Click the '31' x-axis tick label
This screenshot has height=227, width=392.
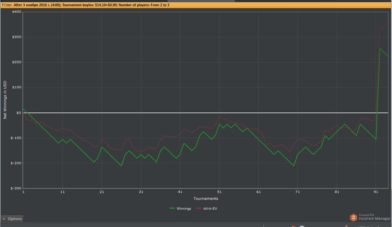[x=141, y=192]
